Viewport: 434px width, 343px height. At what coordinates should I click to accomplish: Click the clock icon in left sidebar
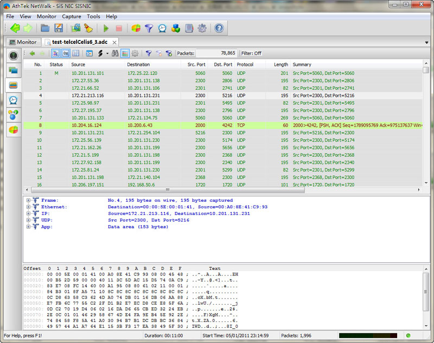13,100
